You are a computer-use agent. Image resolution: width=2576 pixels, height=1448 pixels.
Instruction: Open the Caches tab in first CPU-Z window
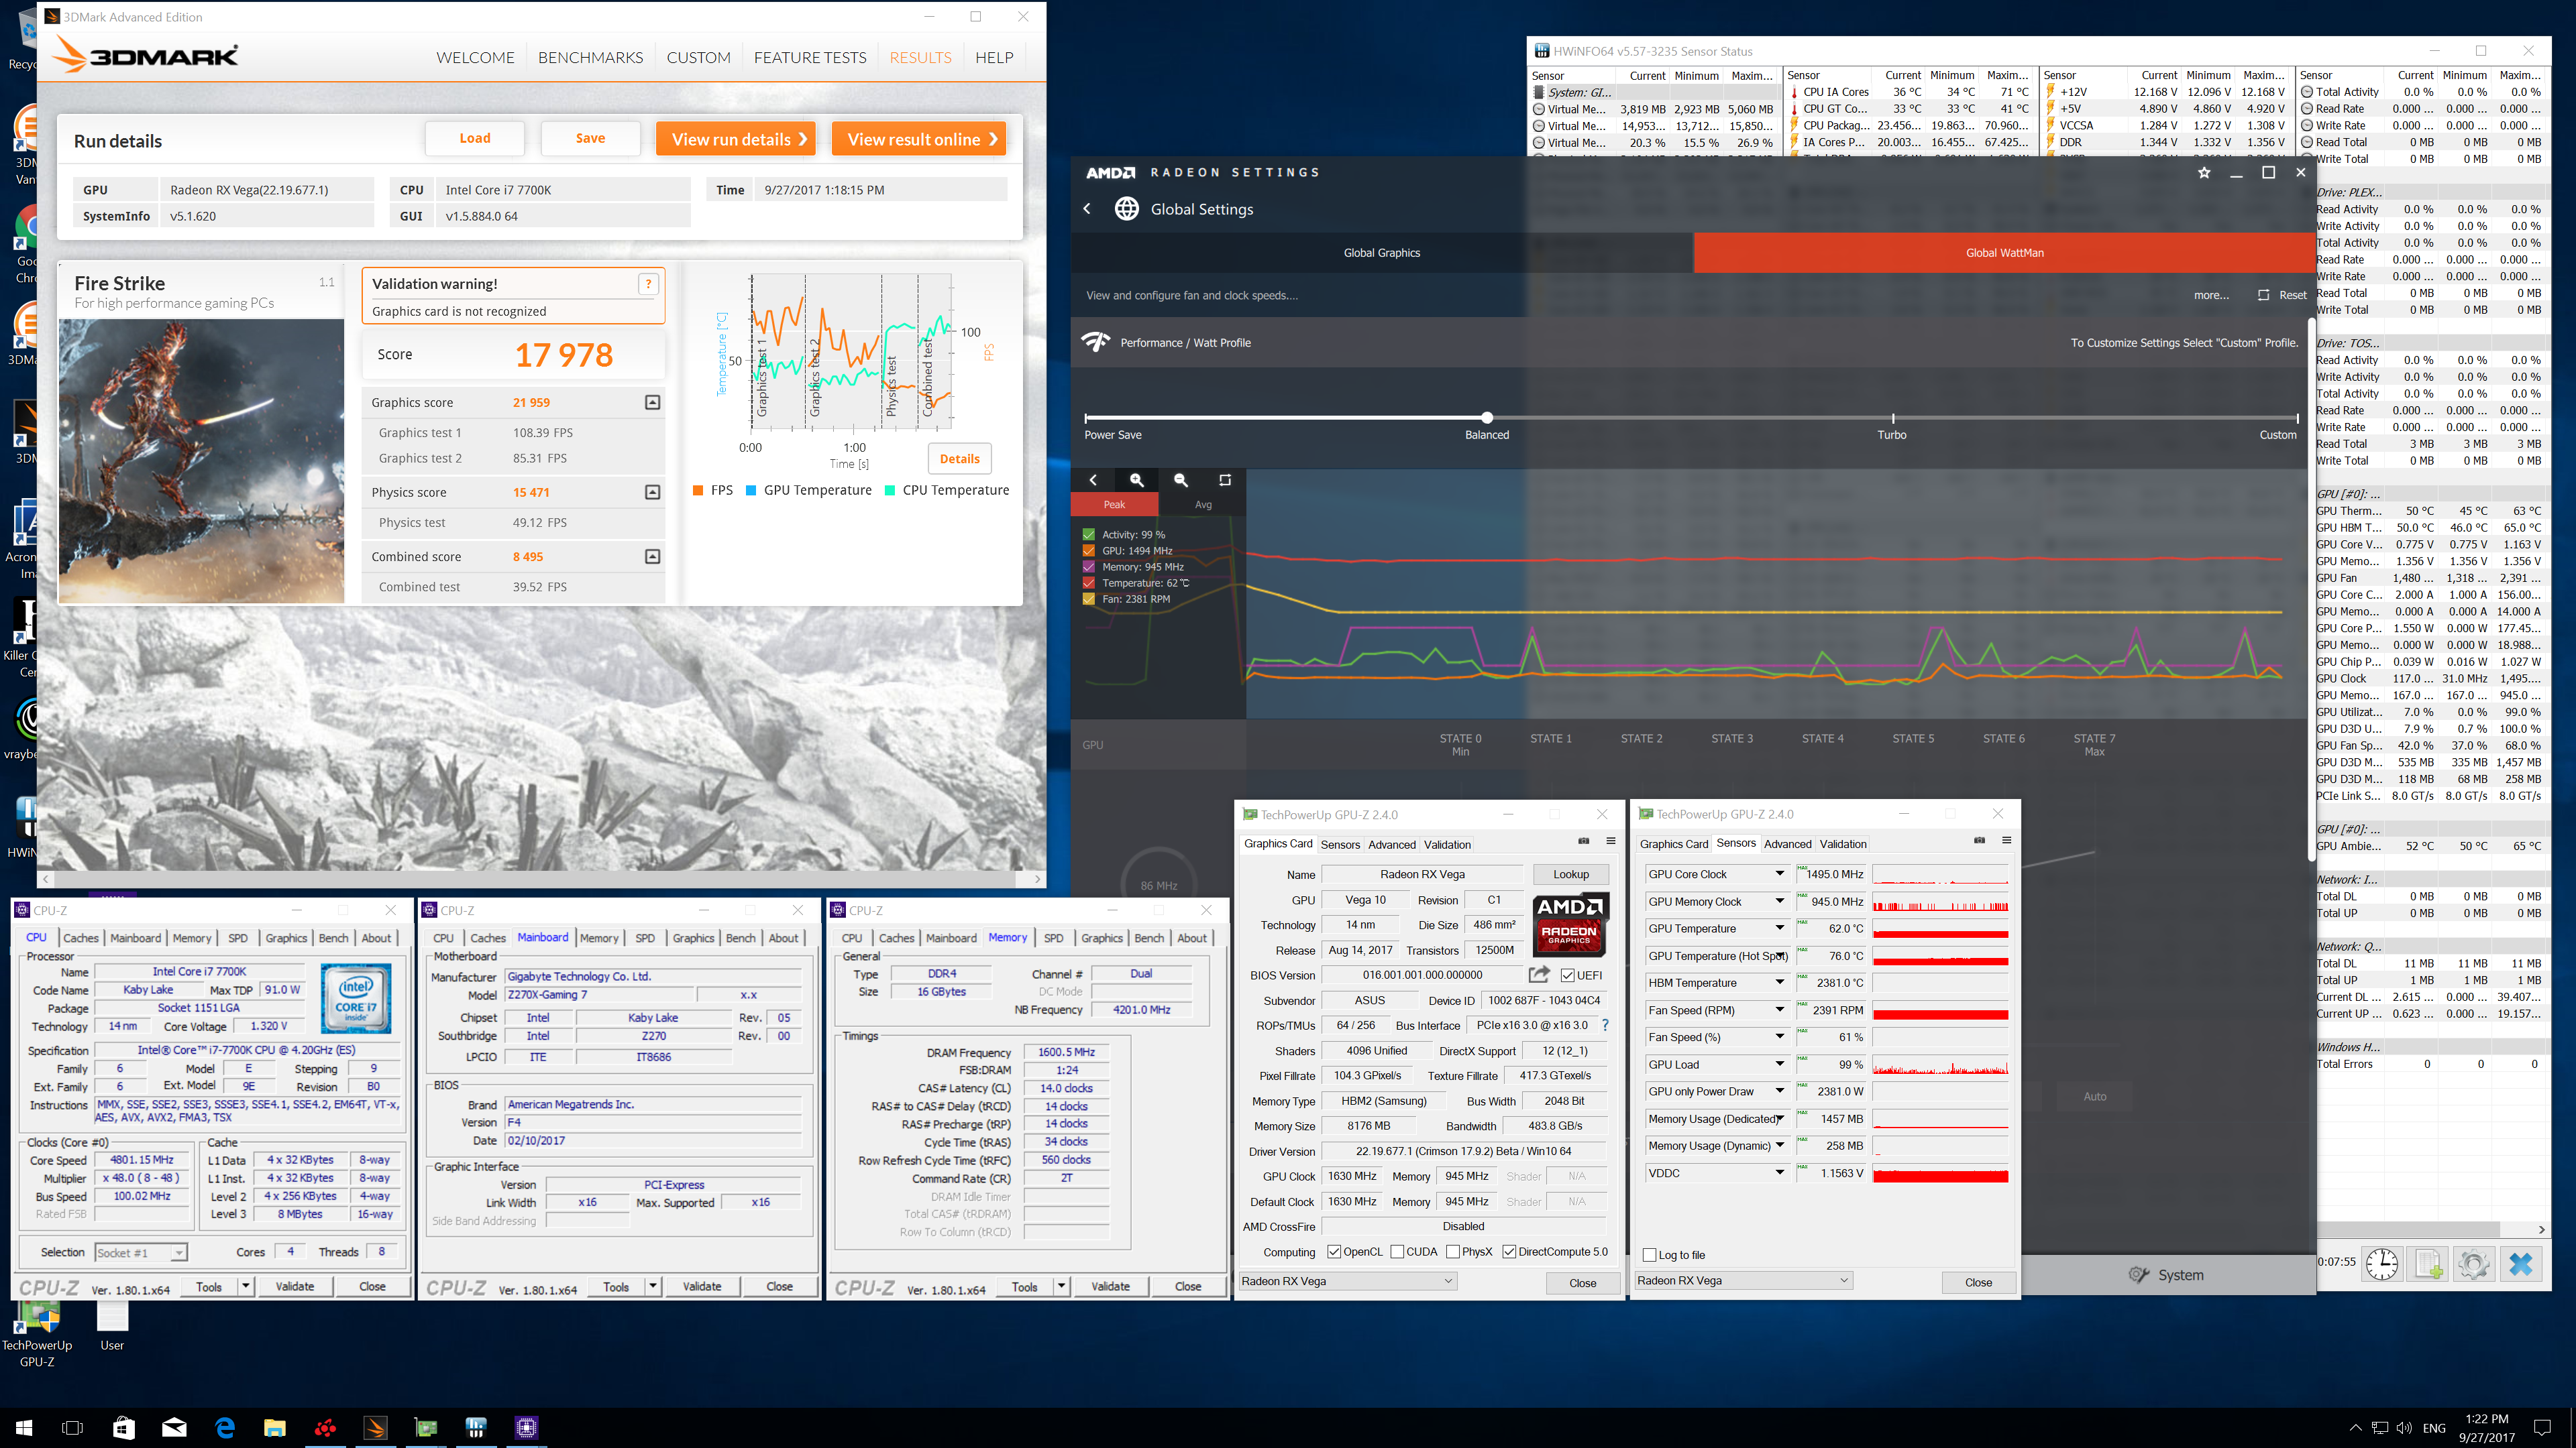click(81, 939)
